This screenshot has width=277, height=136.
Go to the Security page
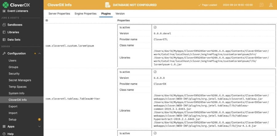(14, 74)
